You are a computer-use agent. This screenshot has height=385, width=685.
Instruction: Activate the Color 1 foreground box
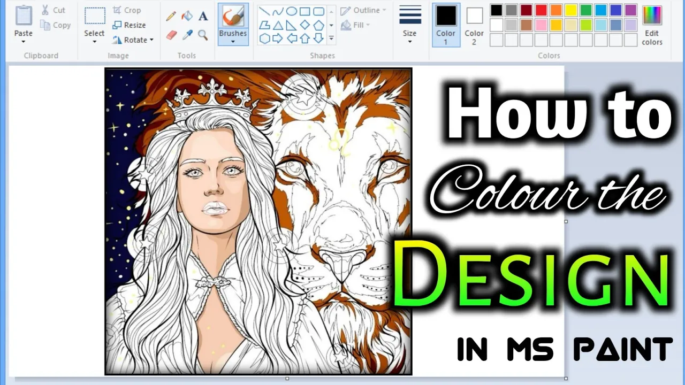[446, 25]
